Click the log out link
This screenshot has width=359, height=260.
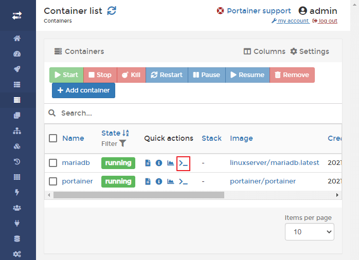tap(325, 21)
